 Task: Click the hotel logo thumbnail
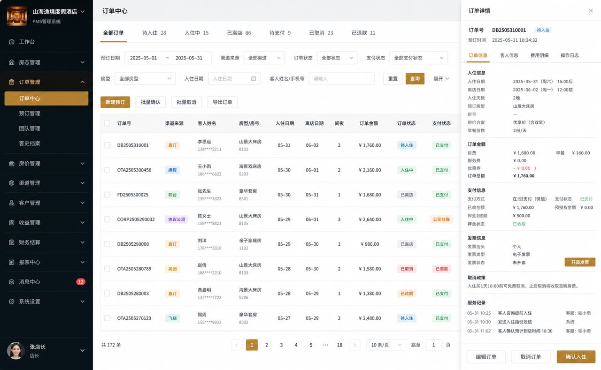point(17,15)
